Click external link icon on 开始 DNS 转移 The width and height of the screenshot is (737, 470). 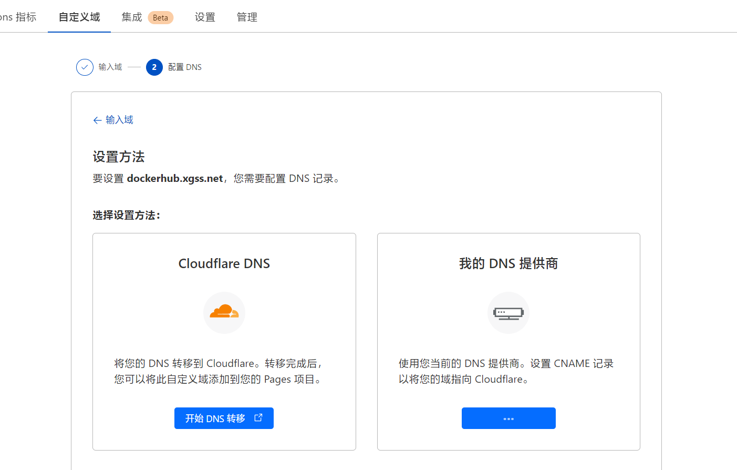(258, 418)
